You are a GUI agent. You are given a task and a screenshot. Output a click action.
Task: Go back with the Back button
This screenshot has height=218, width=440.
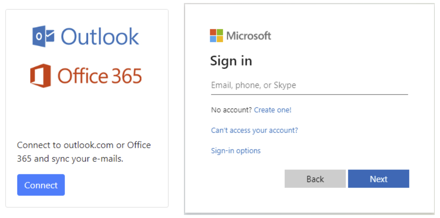(x=315, y=179)
